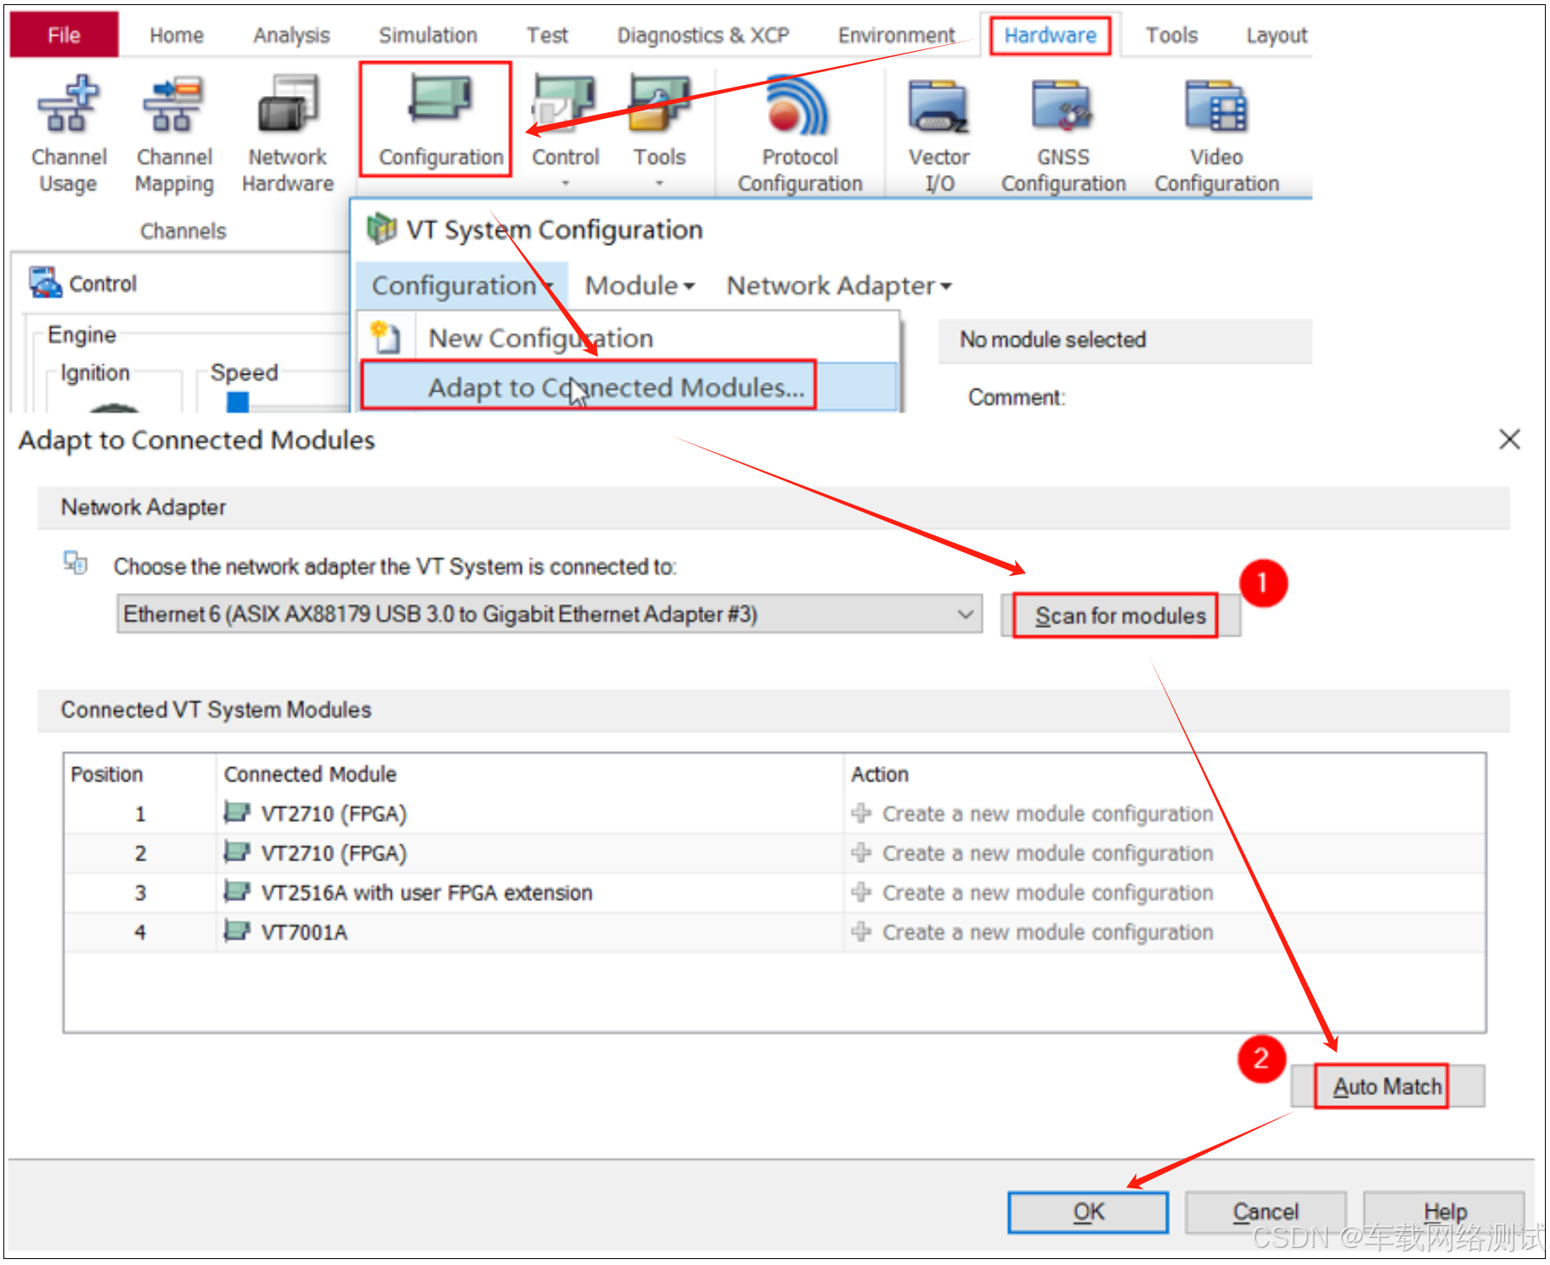Select the Hardware ribbon tab

point(1050,36)
